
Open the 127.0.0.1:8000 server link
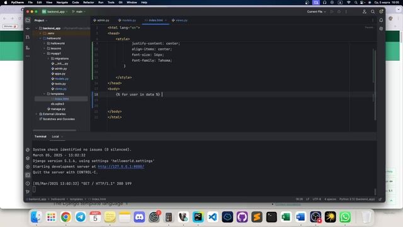[x=121, y=166]
